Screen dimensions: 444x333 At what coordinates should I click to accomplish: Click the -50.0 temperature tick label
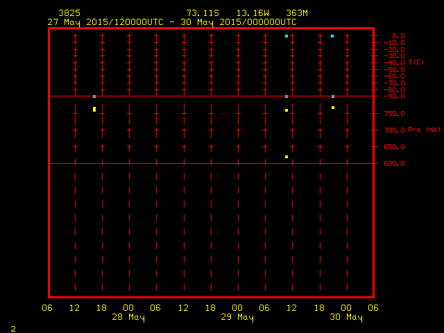click(x=393, y=69)
